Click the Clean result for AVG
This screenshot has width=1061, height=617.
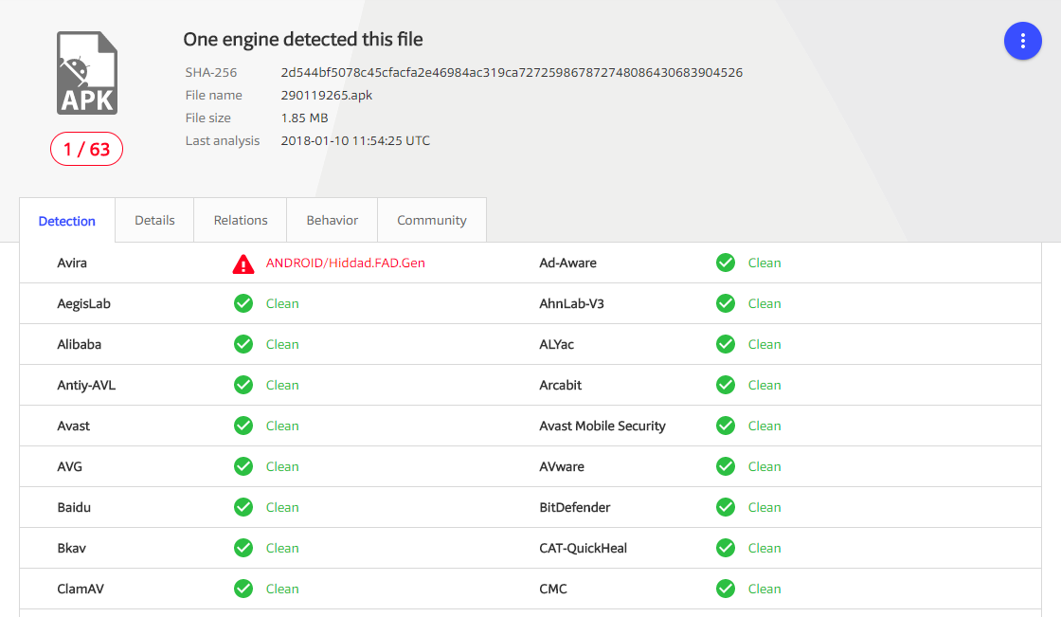282,466
